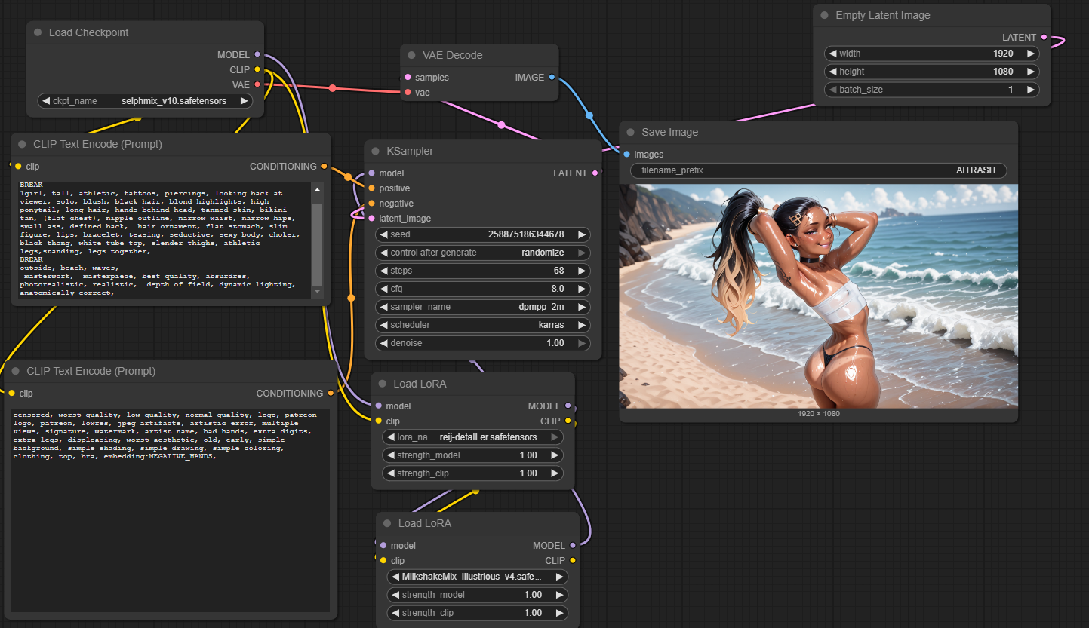Open the ckpt_name selphmix_v10 selector
This screenshot has width=1089, height=628.
coord(145,100)
